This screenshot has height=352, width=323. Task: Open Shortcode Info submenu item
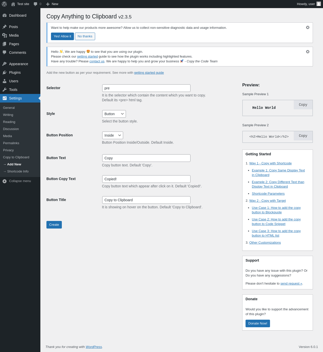point(16,171)
